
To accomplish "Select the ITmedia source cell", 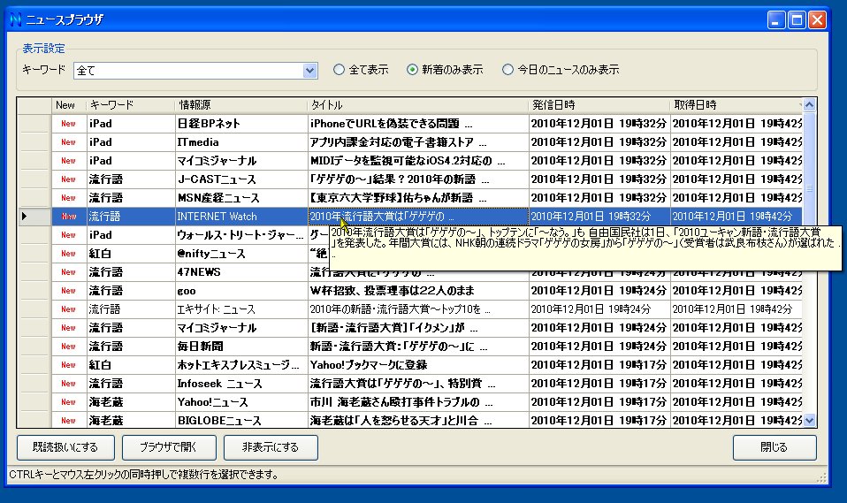I will point(241,142).
